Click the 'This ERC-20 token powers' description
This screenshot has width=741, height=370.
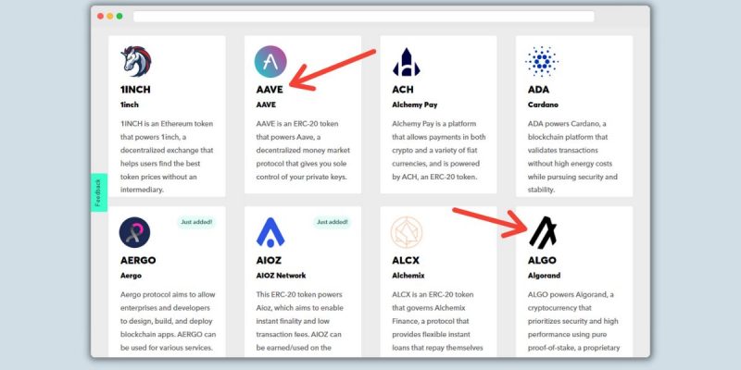tap(298, 321)
